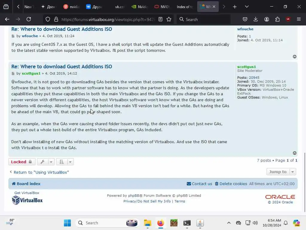The image size is (306, 230).
Task: Open tracking protection shield icon
Action: (x=48, y=19)
